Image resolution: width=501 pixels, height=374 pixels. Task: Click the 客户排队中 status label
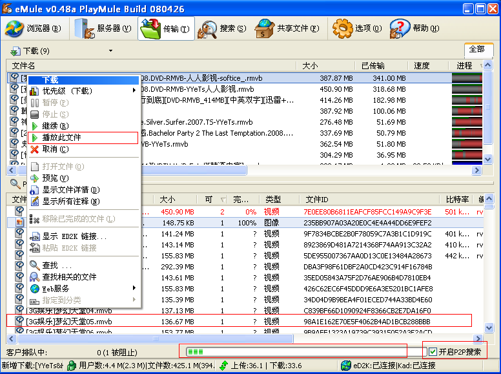(x=27, y=353)
